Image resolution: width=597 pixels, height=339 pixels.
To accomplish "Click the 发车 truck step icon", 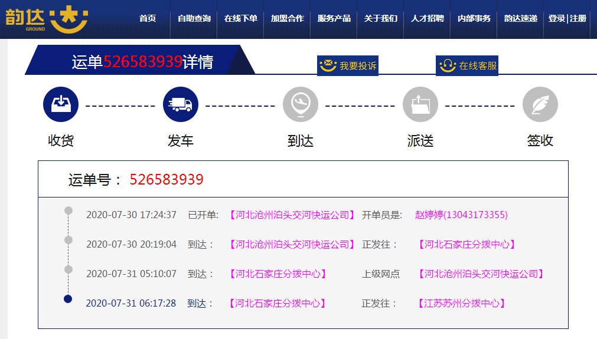I will tap(181, 104).
